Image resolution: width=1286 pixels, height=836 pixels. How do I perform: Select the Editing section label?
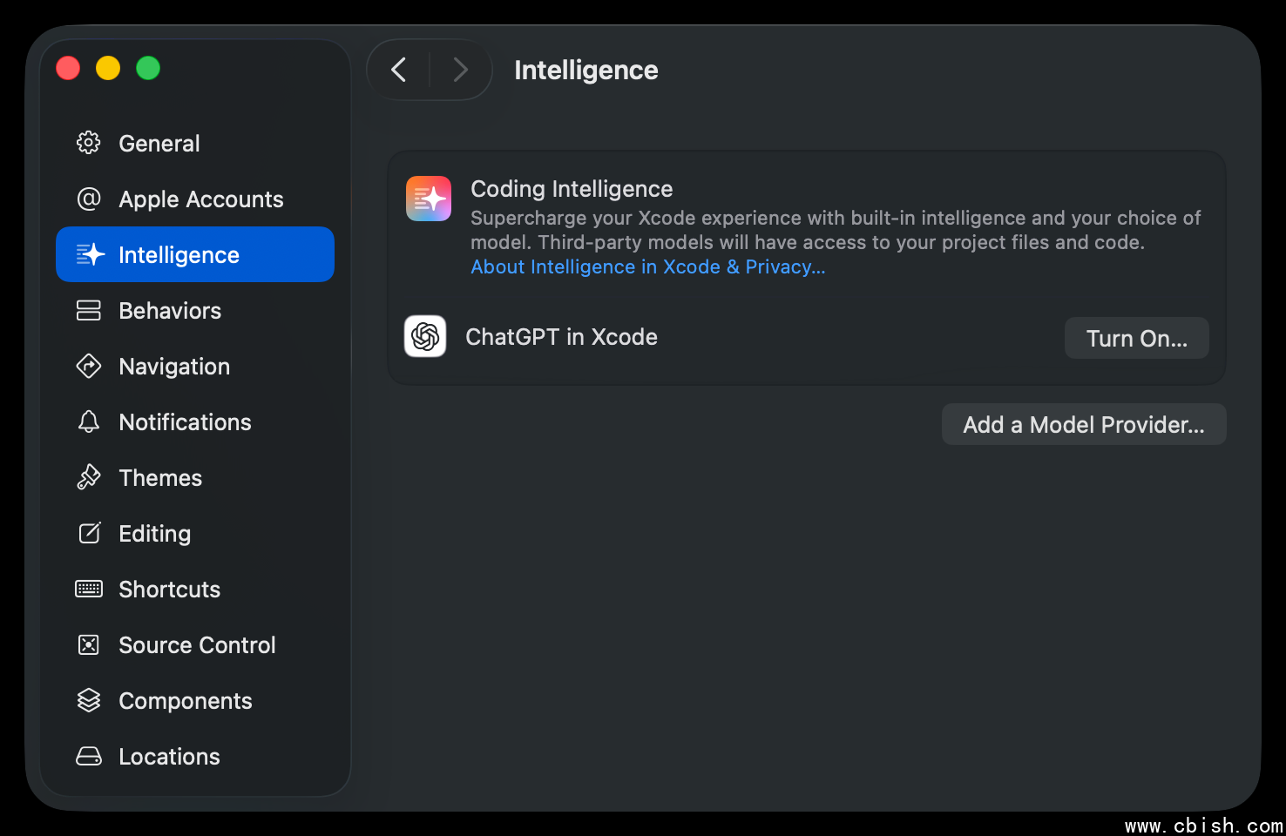[154, 534]
